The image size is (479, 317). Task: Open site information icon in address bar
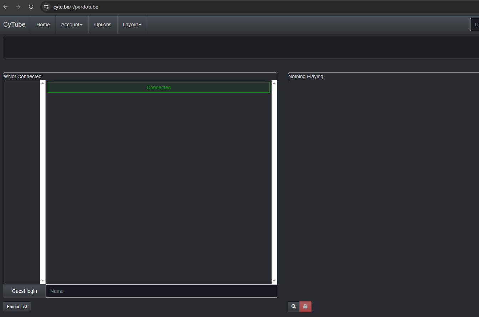[x=46, y=7]
